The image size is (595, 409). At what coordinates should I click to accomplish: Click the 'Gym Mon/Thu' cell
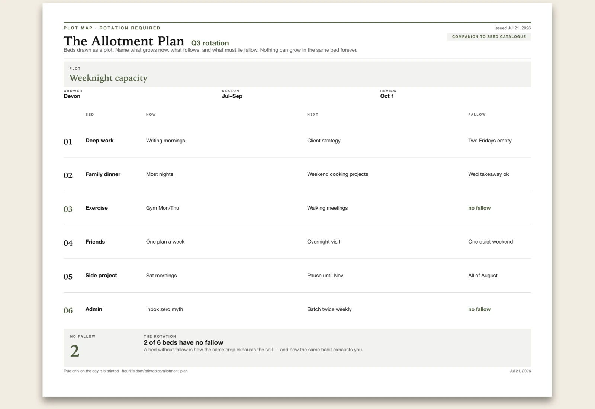pos(163,208)
